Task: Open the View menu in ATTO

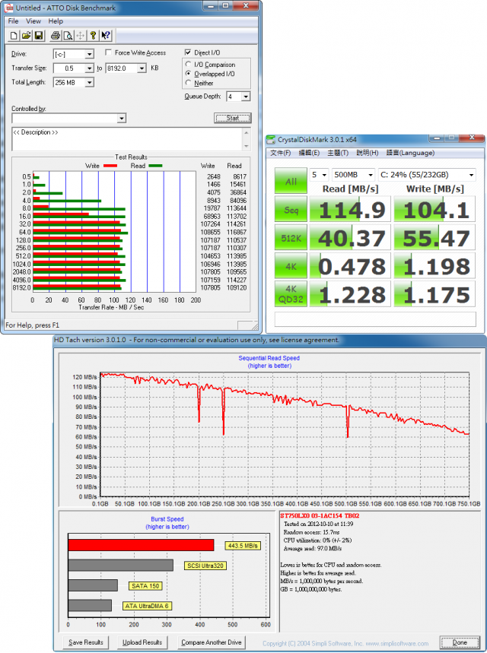Action: coord(33,21)
